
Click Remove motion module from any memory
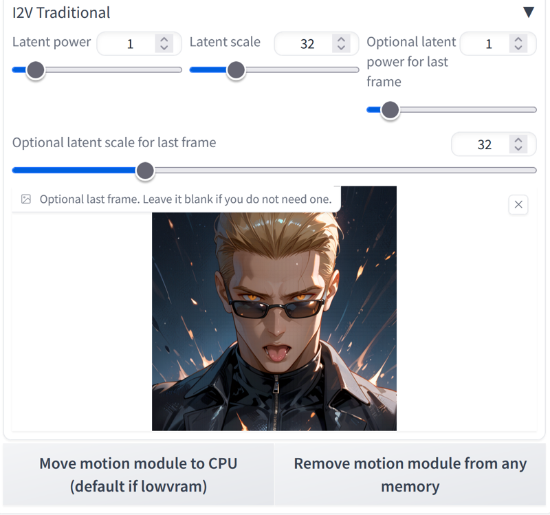click(x=410, y=474)
